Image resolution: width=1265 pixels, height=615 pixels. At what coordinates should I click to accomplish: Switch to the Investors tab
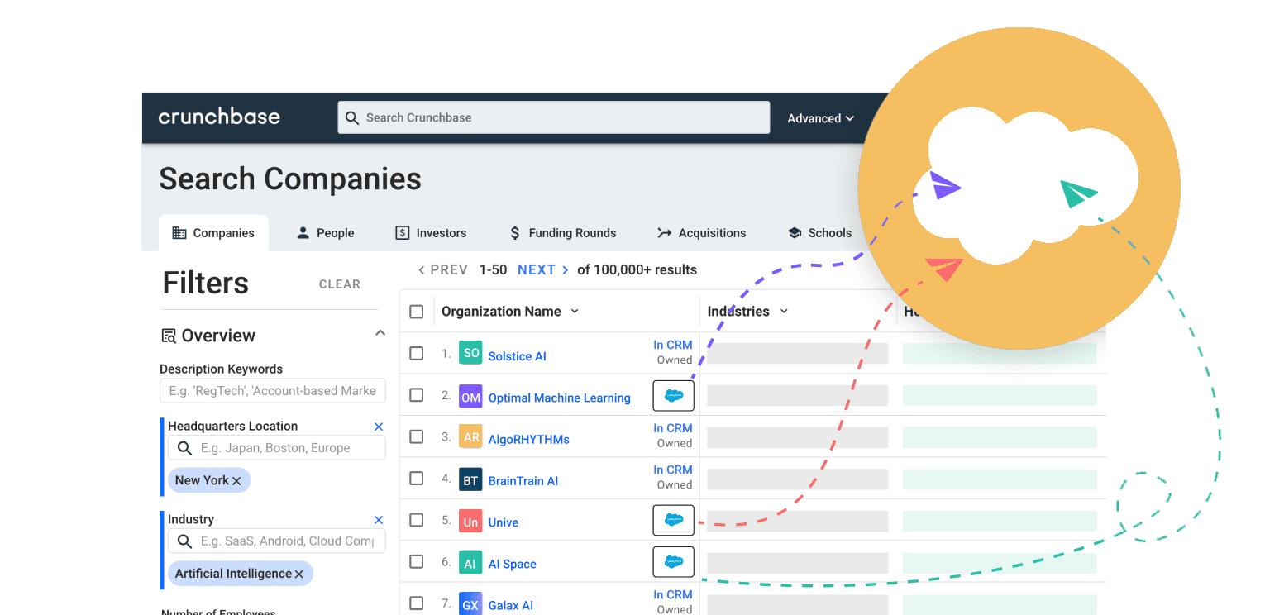(431, 233)
